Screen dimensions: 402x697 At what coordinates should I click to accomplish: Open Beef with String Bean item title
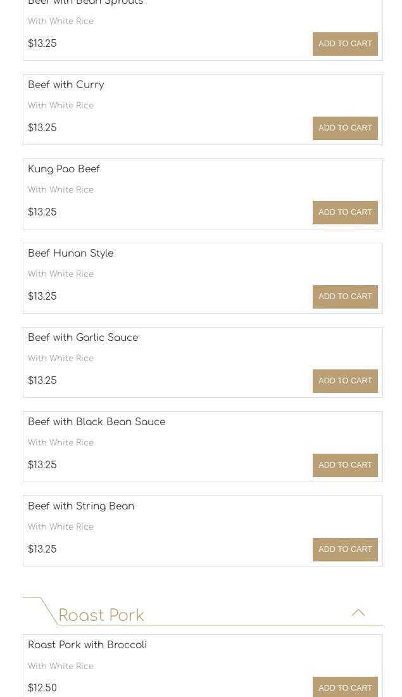click(81, 506)
